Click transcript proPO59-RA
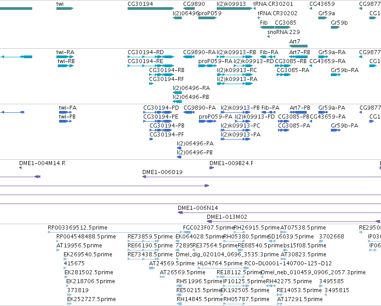This screenshot has width=381, height=306. click(x=207, y=66)
